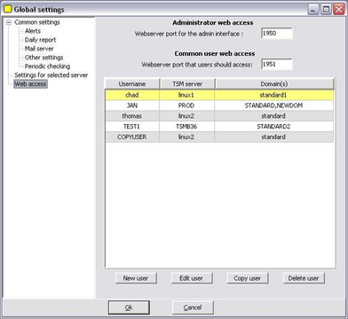Screen dimensions: 348x319
Task: Close the Global settings window
Action: click(x=339, y=10)
